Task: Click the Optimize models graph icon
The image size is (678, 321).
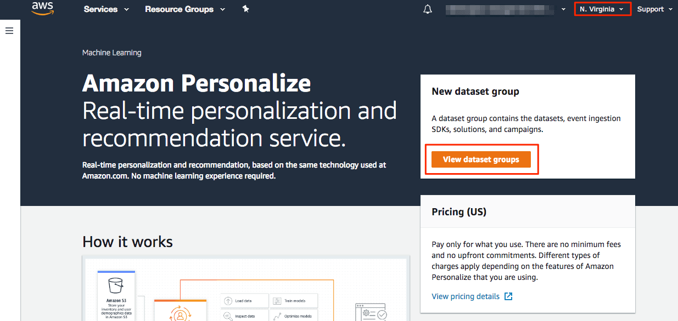Action: [277, 316]
